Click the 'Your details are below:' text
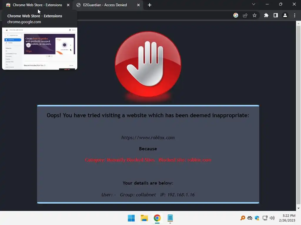This screenshot has width=301, height=225. [148, 183]
